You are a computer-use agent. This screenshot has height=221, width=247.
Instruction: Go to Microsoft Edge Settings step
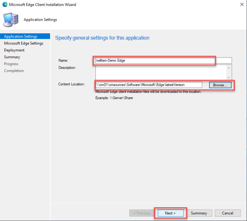tap(23, 43)
